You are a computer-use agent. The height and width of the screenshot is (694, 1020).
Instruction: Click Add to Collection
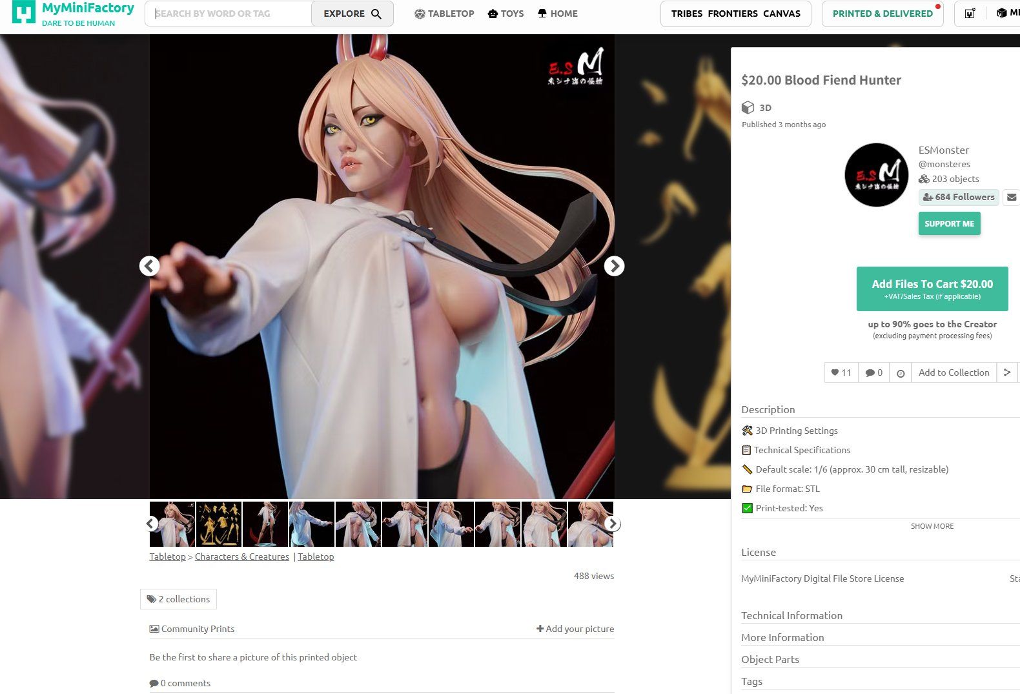tap(954, 373)
